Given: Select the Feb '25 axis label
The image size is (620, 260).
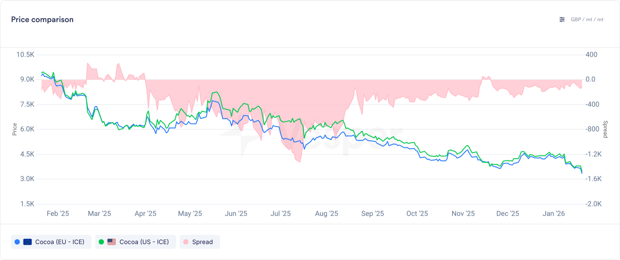Looking at the screenshot, I should 58,214.
